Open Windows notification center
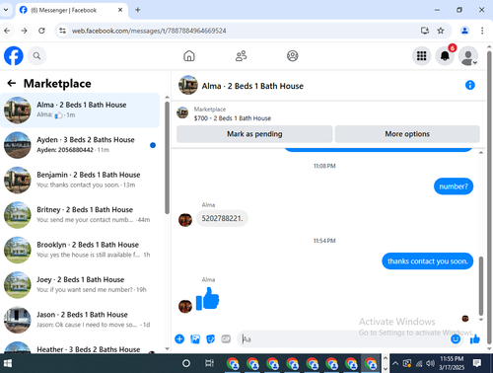 (476, 363)
